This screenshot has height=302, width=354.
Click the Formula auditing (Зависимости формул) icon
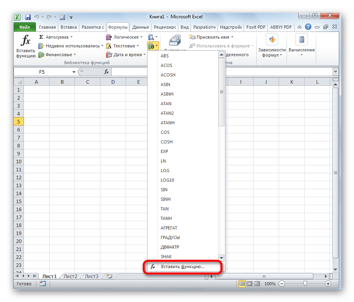click(272, 40)
